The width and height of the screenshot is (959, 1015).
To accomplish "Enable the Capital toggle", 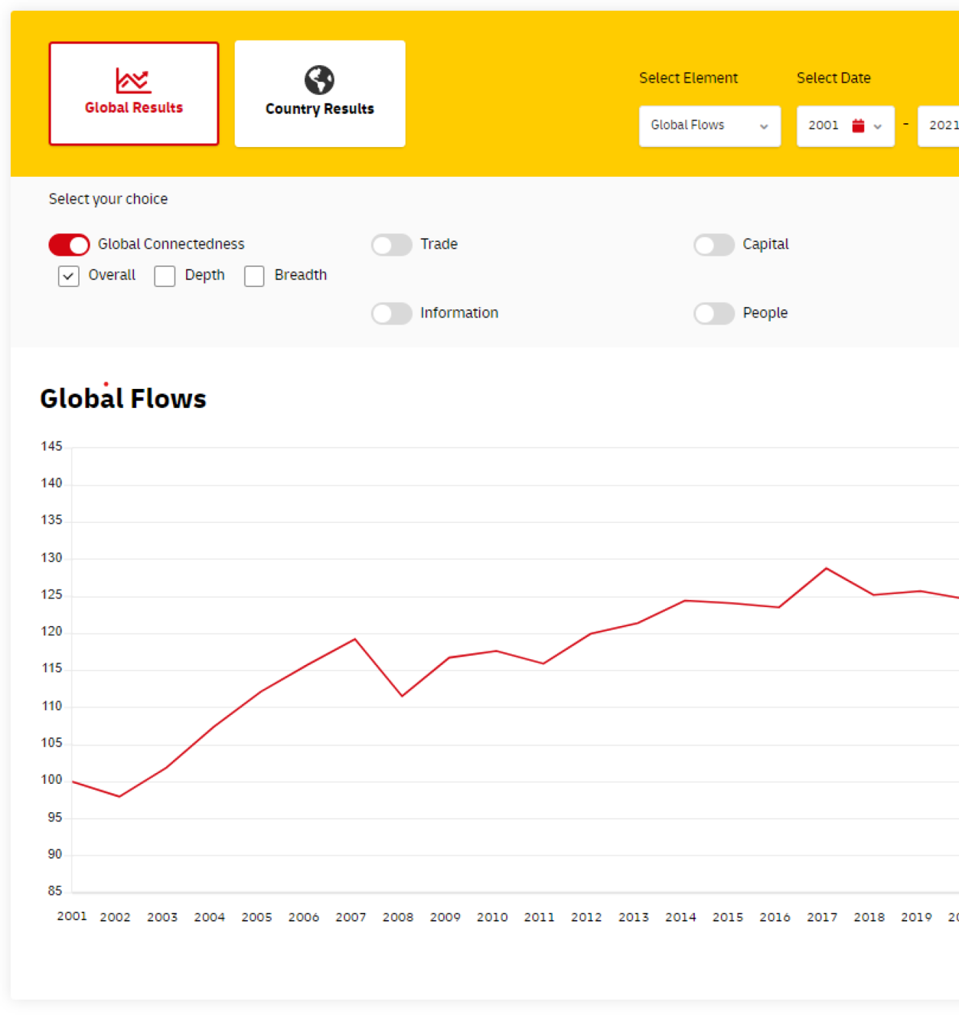I will pyautogui.click(x=713, y=245).
